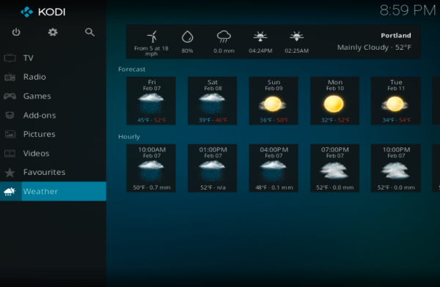Screen dimensions: 440x287
Task: Click the 50°F · 0.7 mm hourly value
Action: [x=152, y=187]
